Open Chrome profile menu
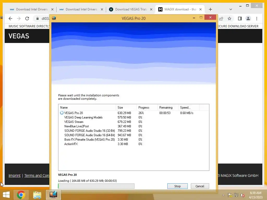This screenshot has width=267, height=200. point(248,18)
